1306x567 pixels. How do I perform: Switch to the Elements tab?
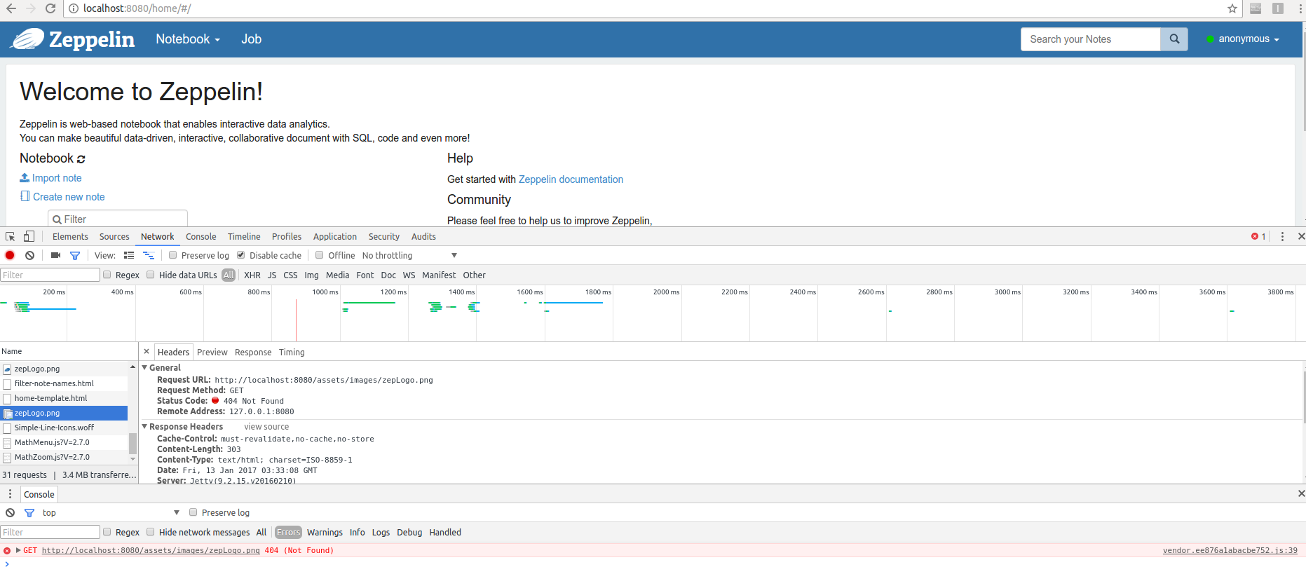pos(70,237)
